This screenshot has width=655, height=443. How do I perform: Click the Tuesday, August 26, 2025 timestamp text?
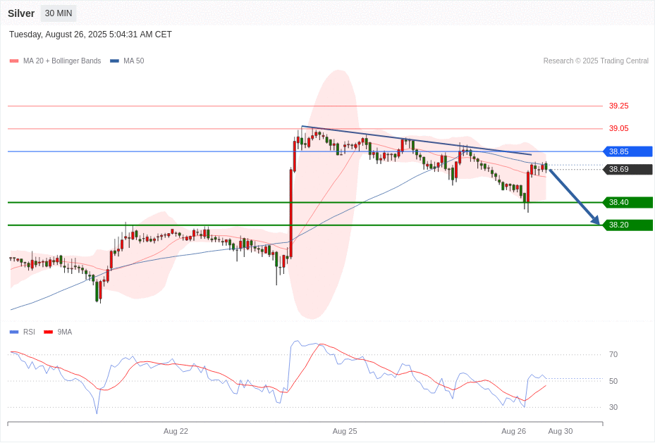click(91, 35)
